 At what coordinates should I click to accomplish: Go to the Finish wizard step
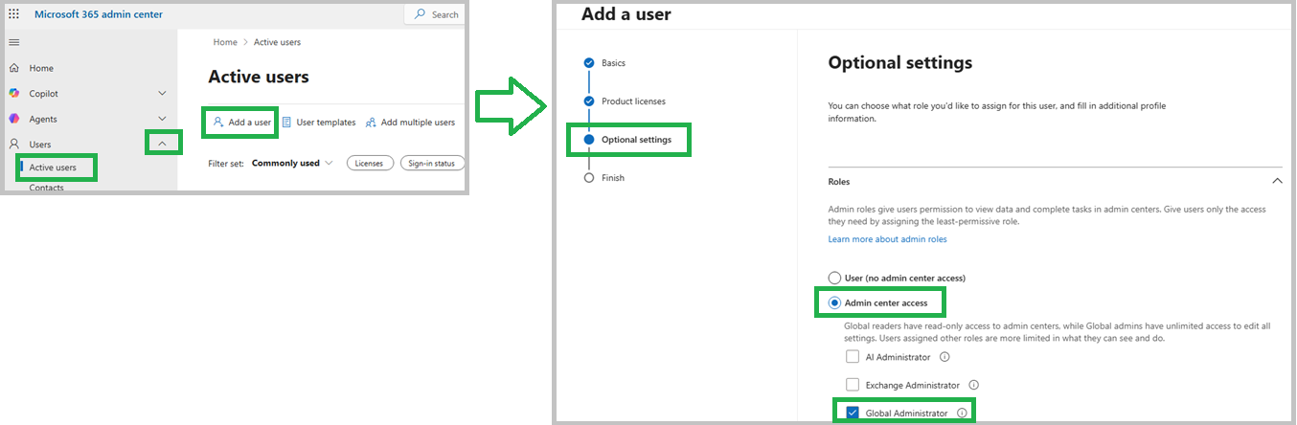pyautogui.click(x=613, y=178)
